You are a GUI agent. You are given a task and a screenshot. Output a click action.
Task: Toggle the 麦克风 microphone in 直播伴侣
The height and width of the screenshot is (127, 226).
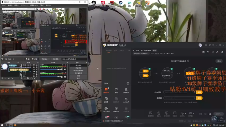point(182,114)
